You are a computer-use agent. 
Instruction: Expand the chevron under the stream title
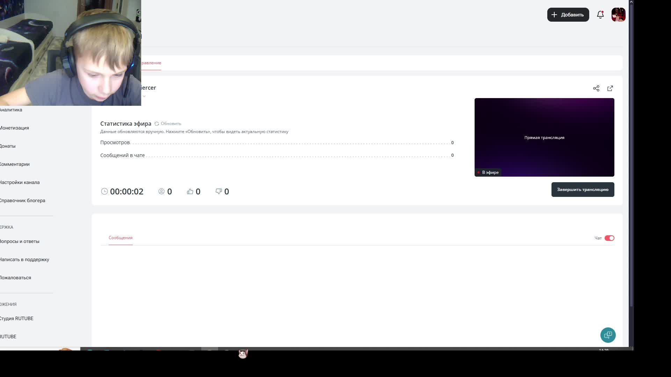pyautogui.click(x=144, y=96)
